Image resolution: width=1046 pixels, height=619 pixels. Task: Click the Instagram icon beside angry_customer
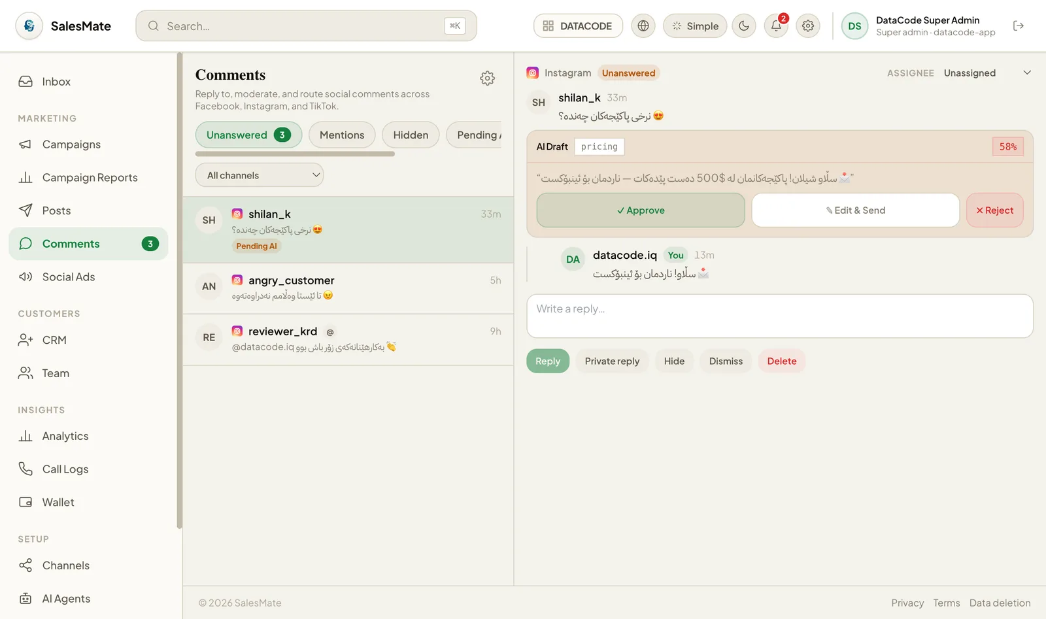[237, 280]
